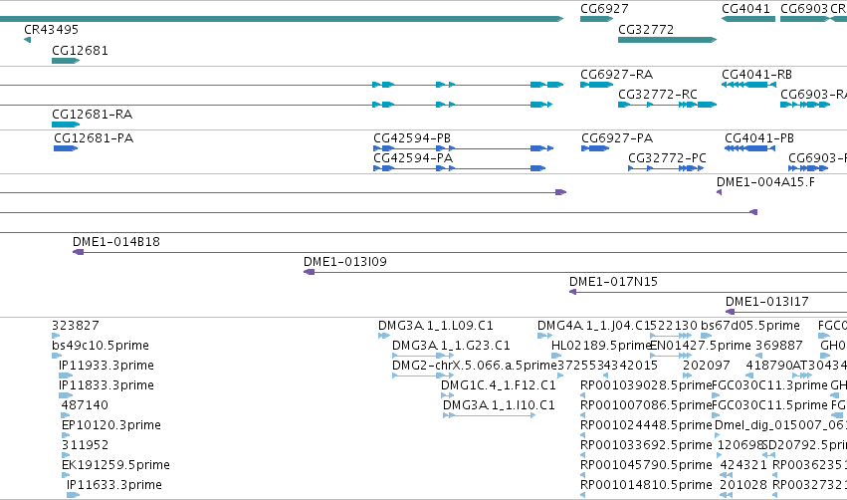Click the exon glyph under CG4041-RB
The width and height of the screenshot is (847, 500).
point(748,85)
